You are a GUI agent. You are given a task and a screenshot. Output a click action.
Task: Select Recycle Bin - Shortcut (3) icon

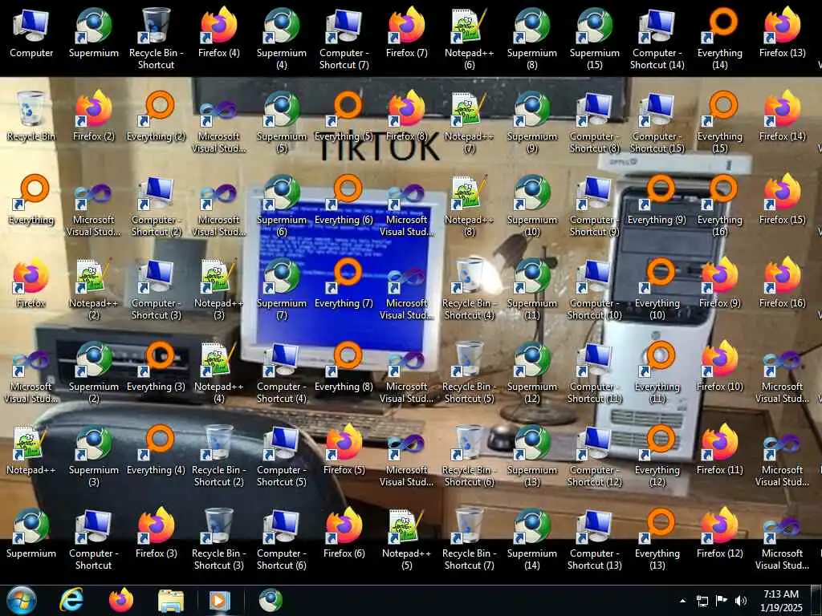219,538
